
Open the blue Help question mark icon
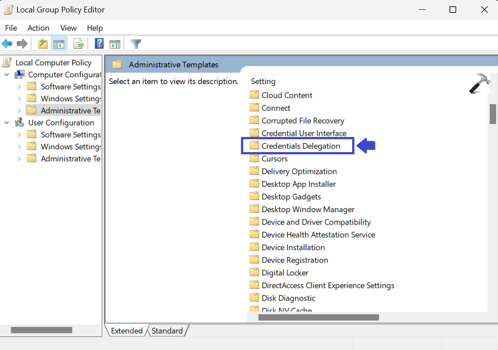(99, 44)
